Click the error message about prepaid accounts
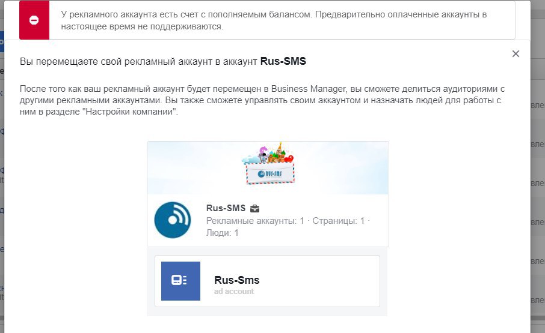 tap(274, 20)
